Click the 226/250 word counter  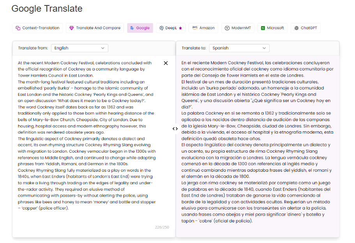(x=162, y=227)
